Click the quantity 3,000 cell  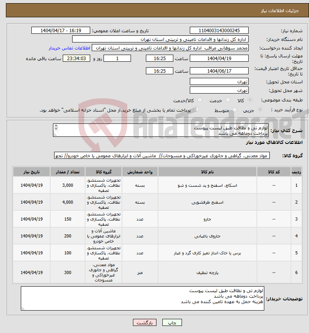(67, 185)
